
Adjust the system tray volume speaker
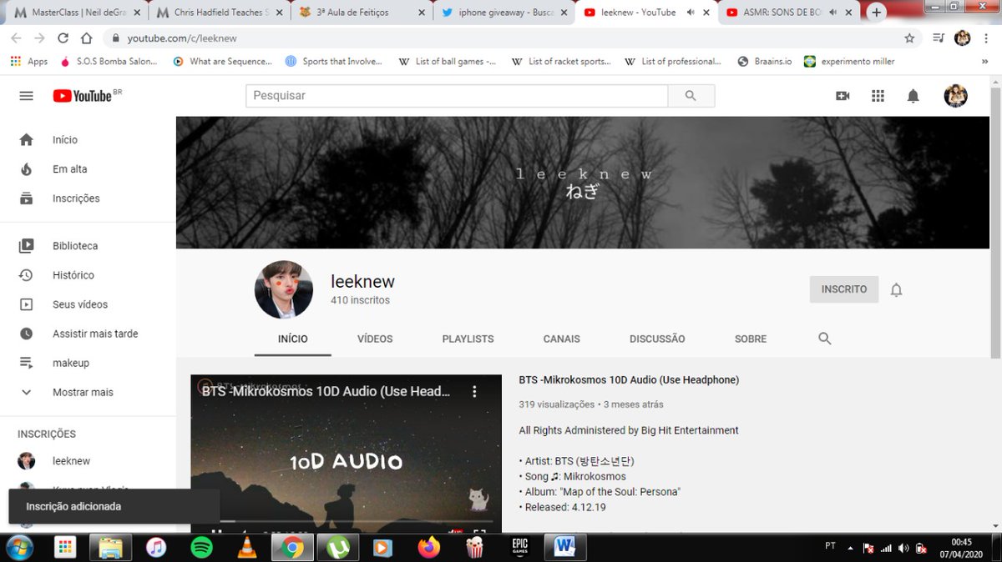pos(903,549)
